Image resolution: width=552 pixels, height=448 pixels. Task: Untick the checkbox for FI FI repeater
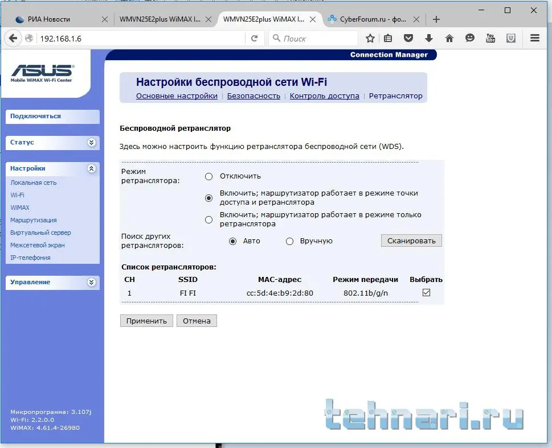coord(426,292)
